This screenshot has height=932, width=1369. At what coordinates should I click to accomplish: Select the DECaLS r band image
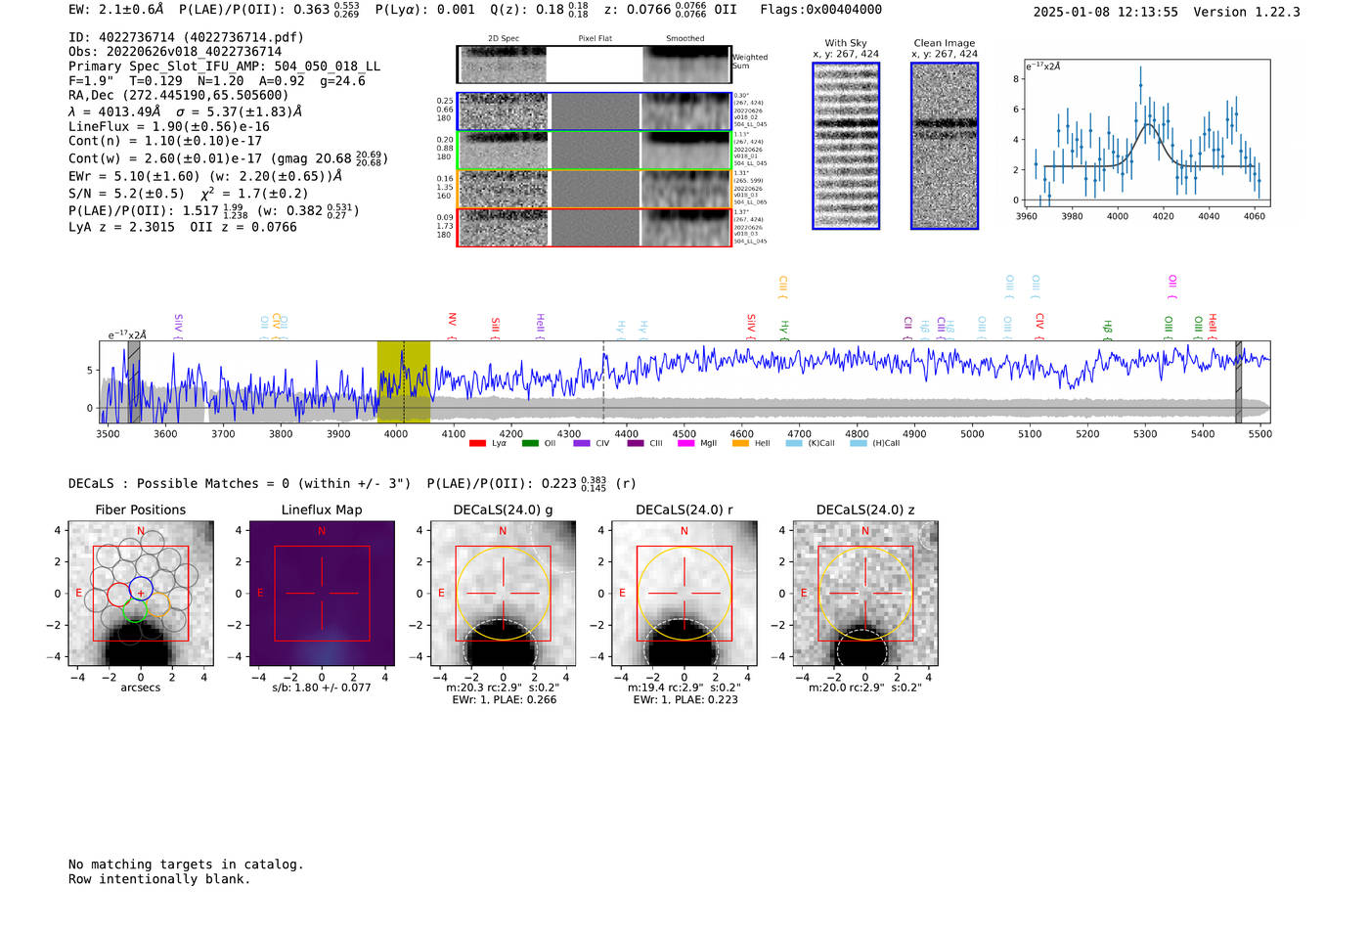pos(684,594)
